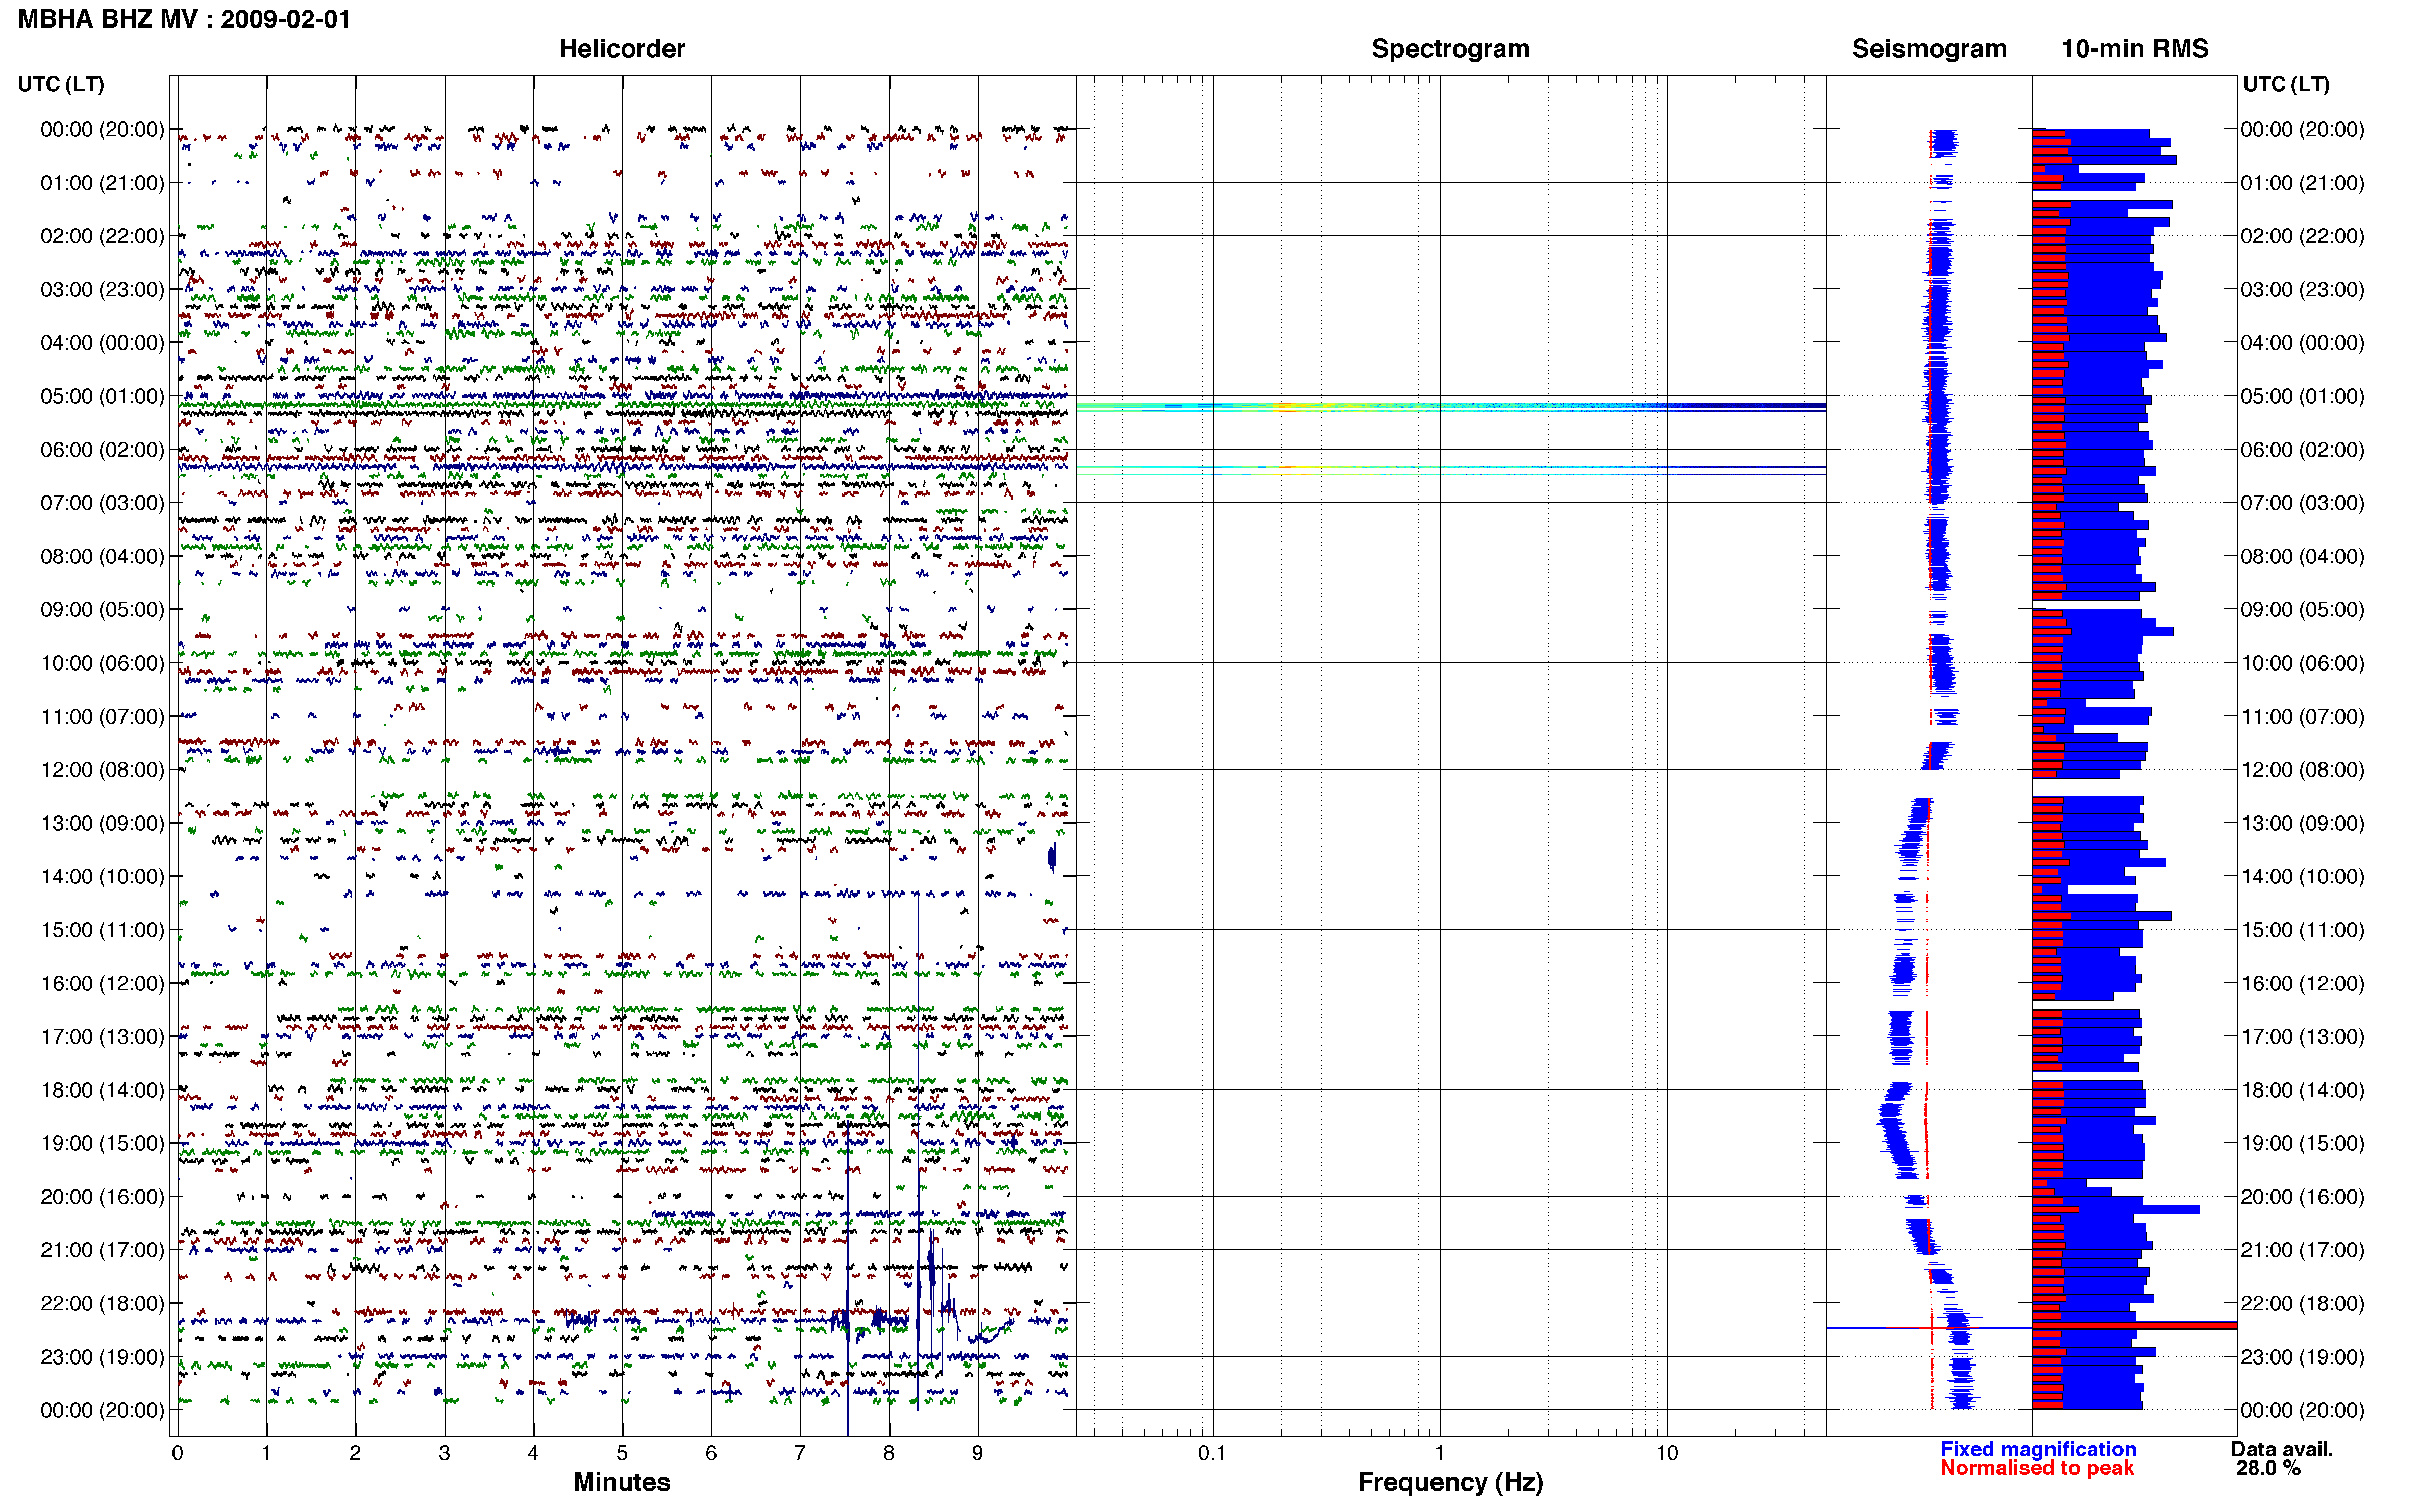Click the right-axis label '01:00 (21:00)'
Viewport: 2419px width, 1512px height.
click(2302, 183)
